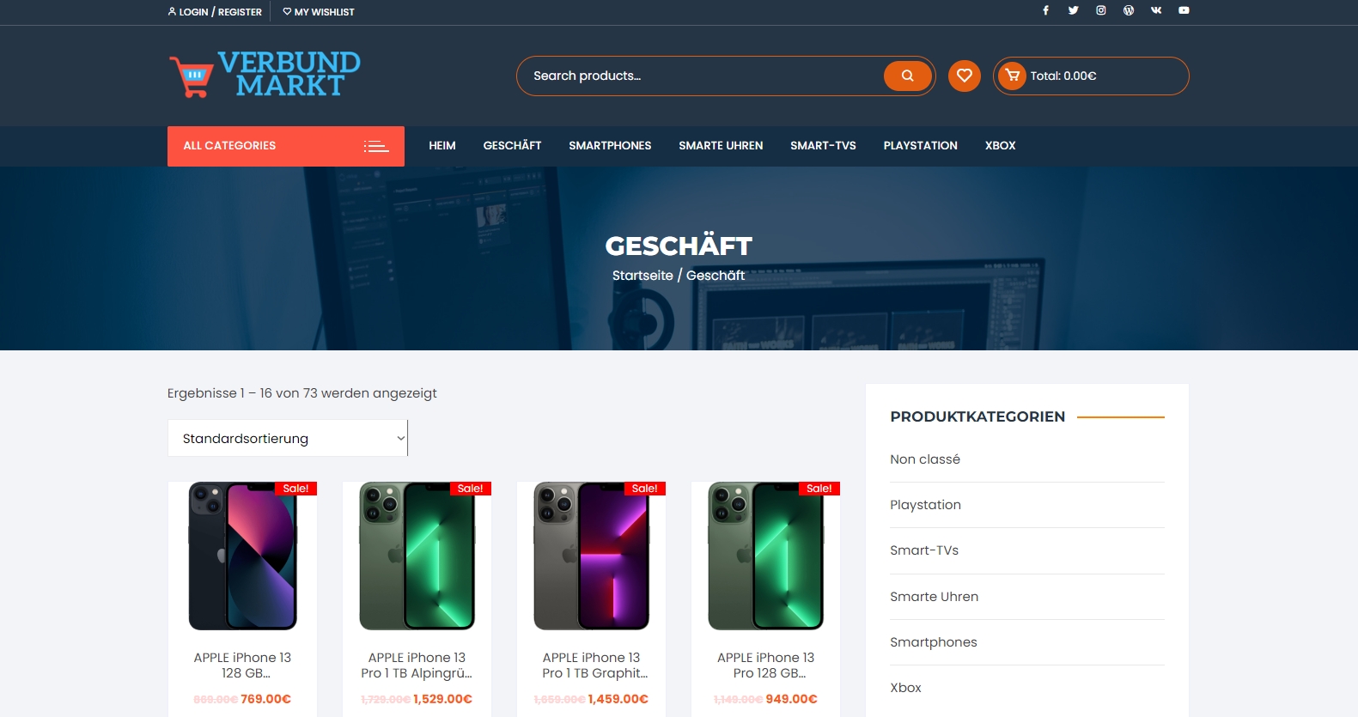Screen dimensions: 1358x717
Task: Open the Standardsortierung sorting dropdown
Action: pyautogui.click(x=288, y=438)
